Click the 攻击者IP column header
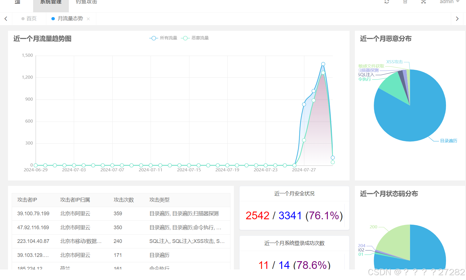This screenshot has height=280, width=466. 27,200
